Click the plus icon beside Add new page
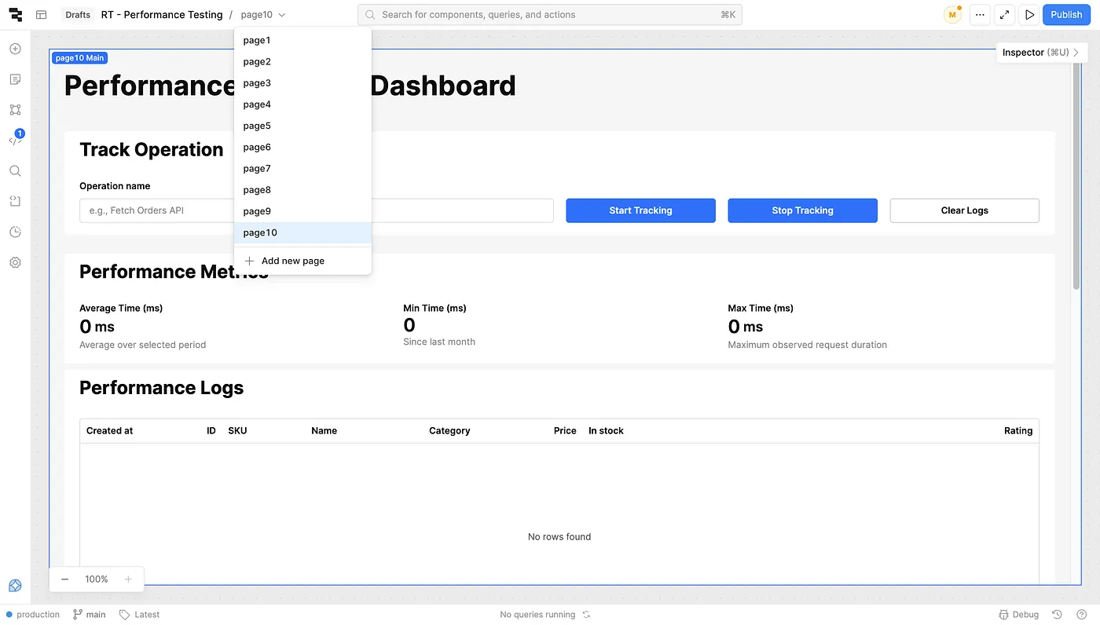Viewport: 1100px width, 625px height. point(249,261)
